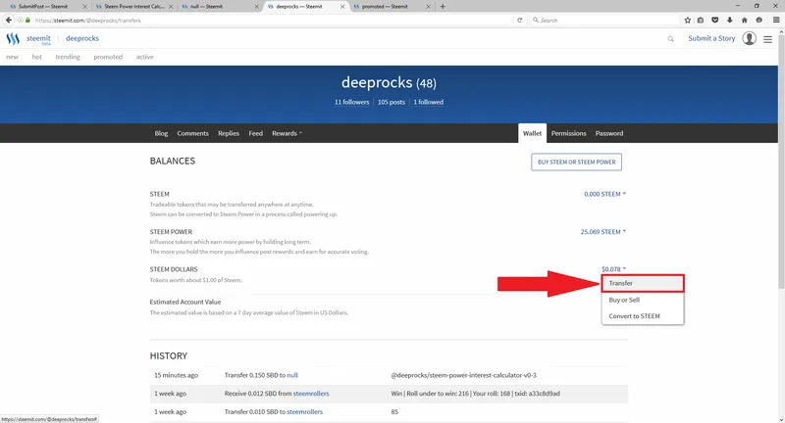
Task: Choose Transfer from the dropdown menu
Action: pyautogui.click(x=643, y=283)
